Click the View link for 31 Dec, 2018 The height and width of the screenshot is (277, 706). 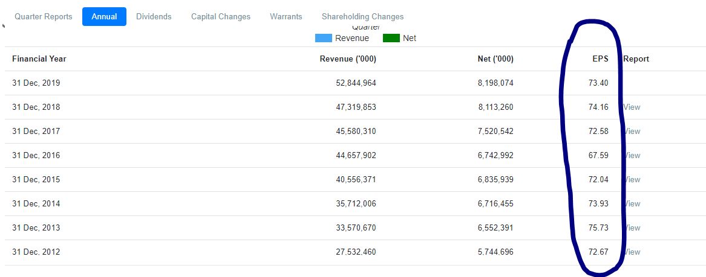tap(632, 107)
